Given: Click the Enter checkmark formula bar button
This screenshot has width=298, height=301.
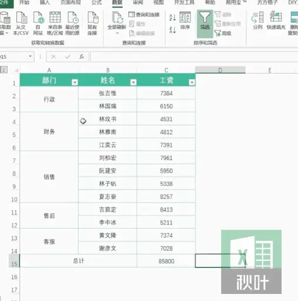Looking at the screenshot, I should 67,57.
